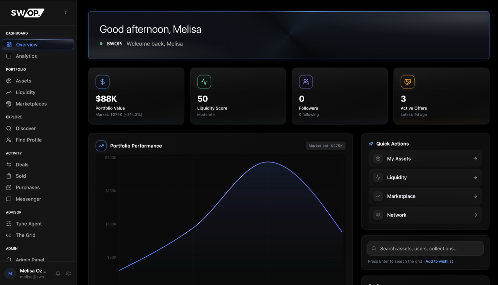Viewport: 498px width, 285px height.
Task: Open My Assets arrow in Quick Actions
Action: 475,159
